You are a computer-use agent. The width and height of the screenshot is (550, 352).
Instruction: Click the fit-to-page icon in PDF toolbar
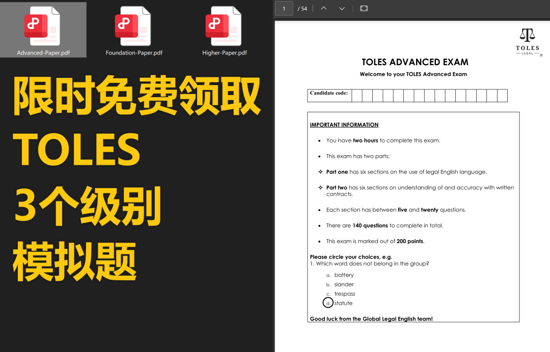[x=364, y=9]
